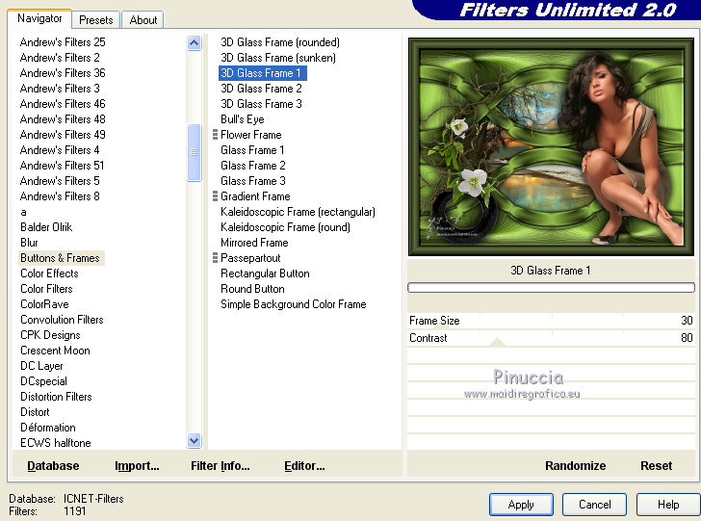Select the Blur category

[29, 243]
